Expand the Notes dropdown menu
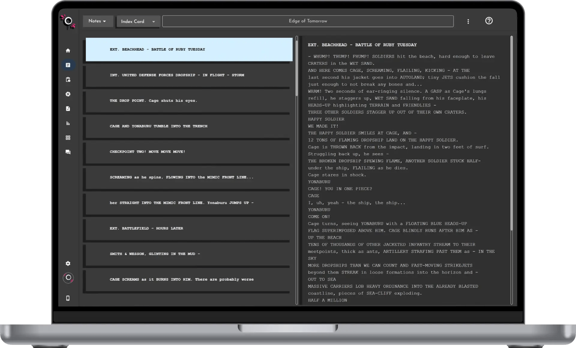576x348 pixels. point(97,21)
